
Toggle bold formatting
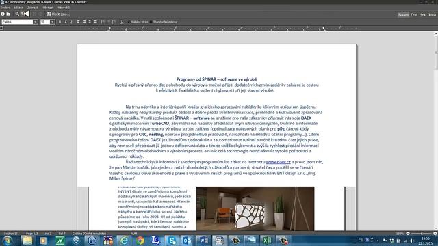pos(60,22)
